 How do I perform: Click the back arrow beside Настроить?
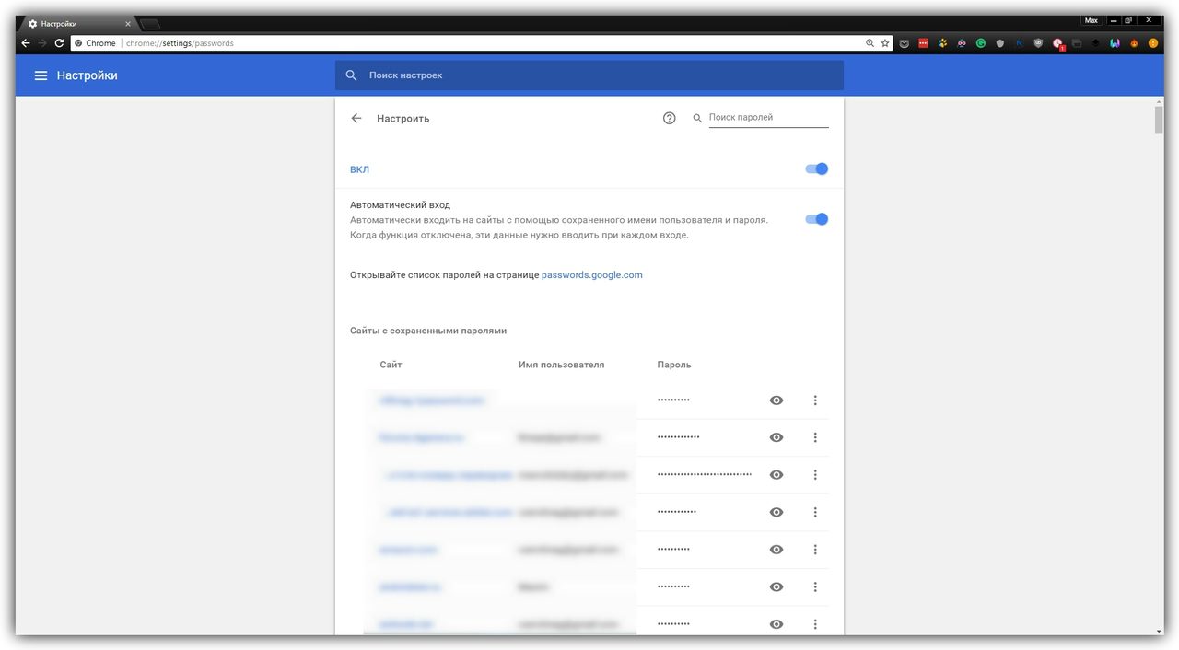pyautogui.click(x=356, y=118)
